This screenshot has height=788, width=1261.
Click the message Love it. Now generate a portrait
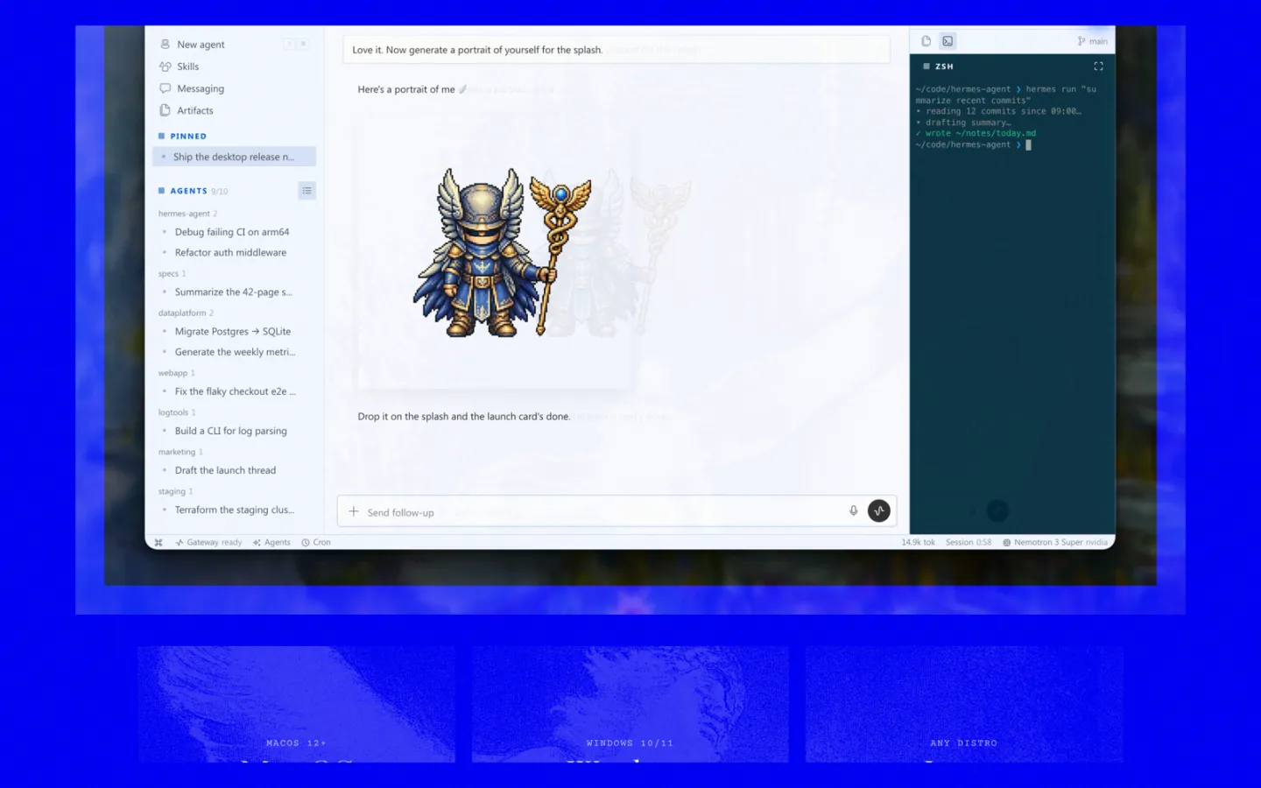point(616,50)
